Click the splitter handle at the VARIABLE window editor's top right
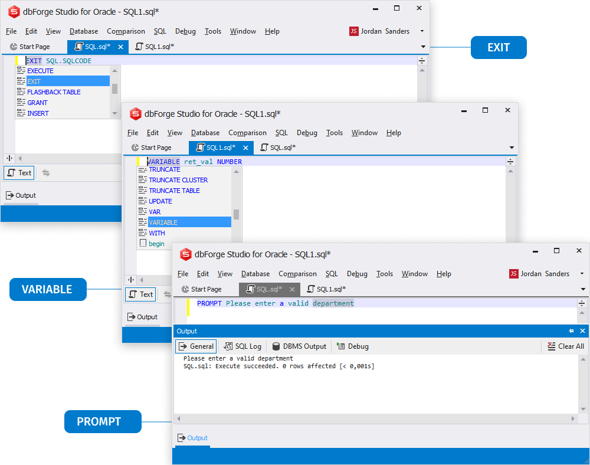The image size is (590, 465). pyautogui.click(x=510, y=162)
